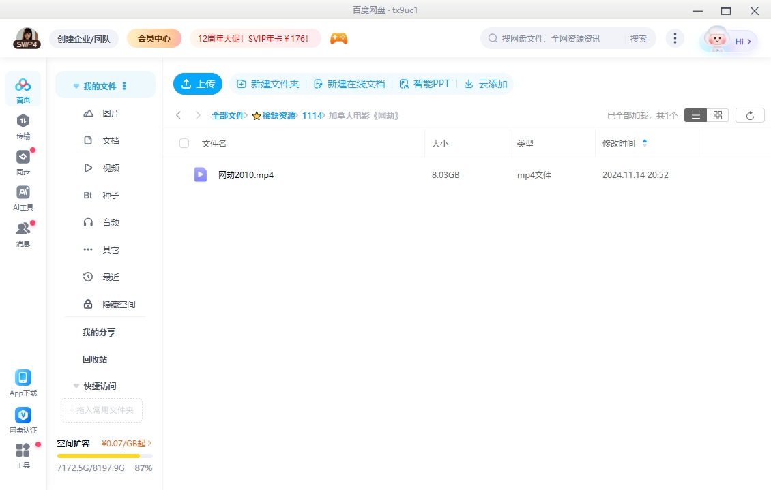Collapse the 快捷访问 section
This screenshot has width=771, height=490.
pos(76,386)
